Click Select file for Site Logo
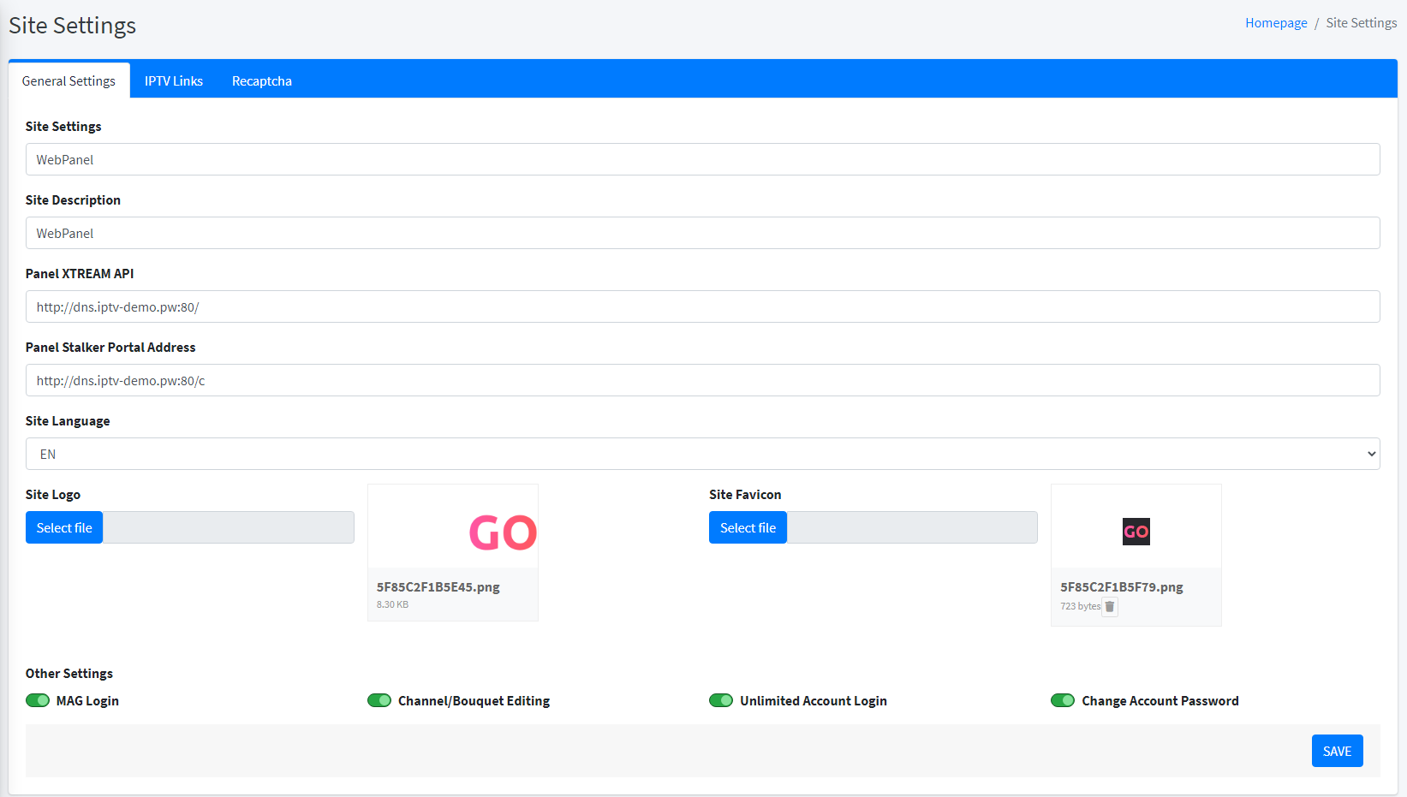Screen dimensions: 1407x797 point(64,527)
